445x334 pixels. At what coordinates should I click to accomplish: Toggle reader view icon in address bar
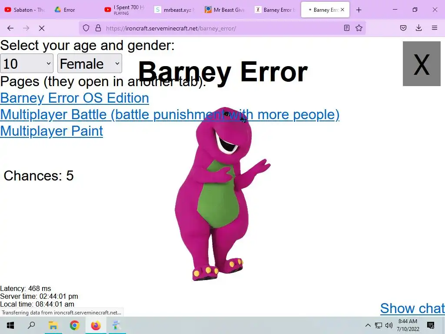[x=346, y=28]
